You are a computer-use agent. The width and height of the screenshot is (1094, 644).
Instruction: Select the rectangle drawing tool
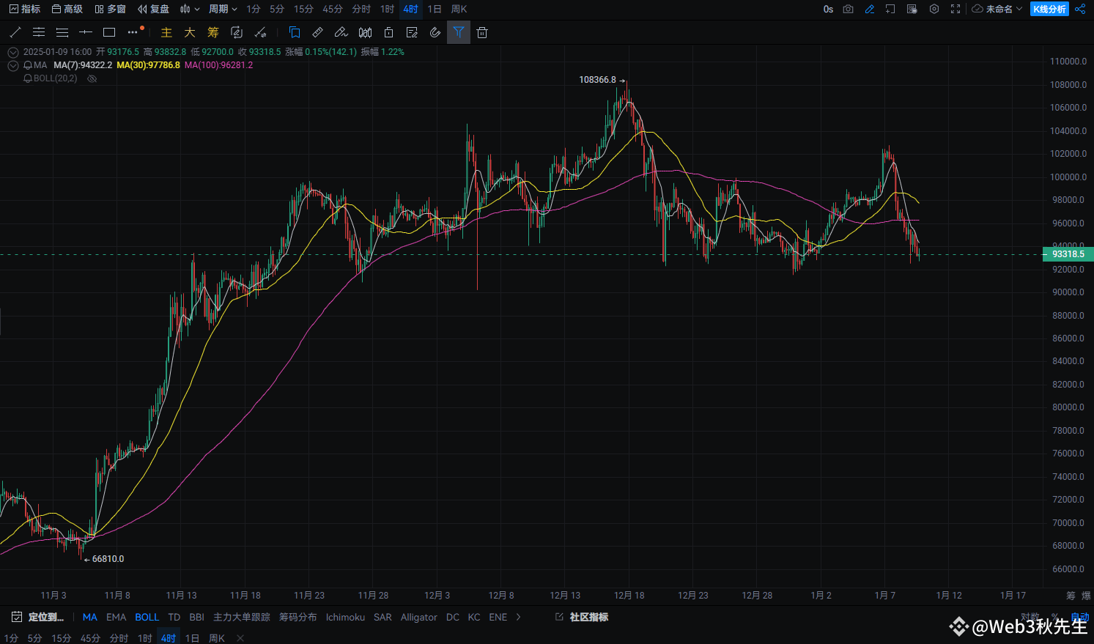pos(109,32)
